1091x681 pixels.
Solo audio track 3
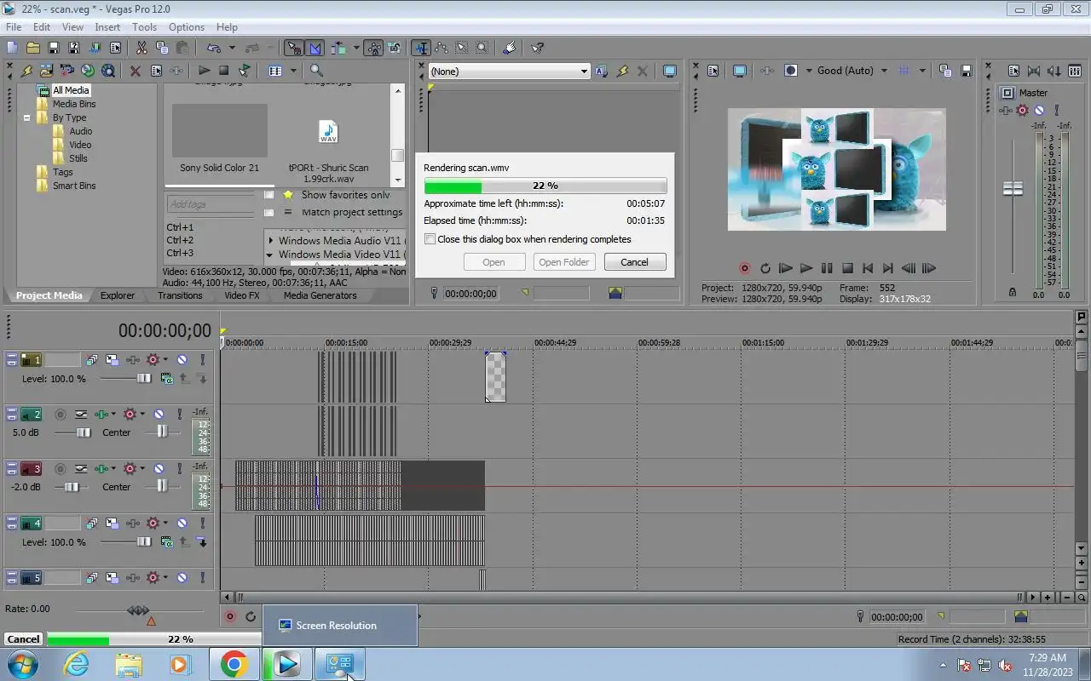tap(179, 469)
